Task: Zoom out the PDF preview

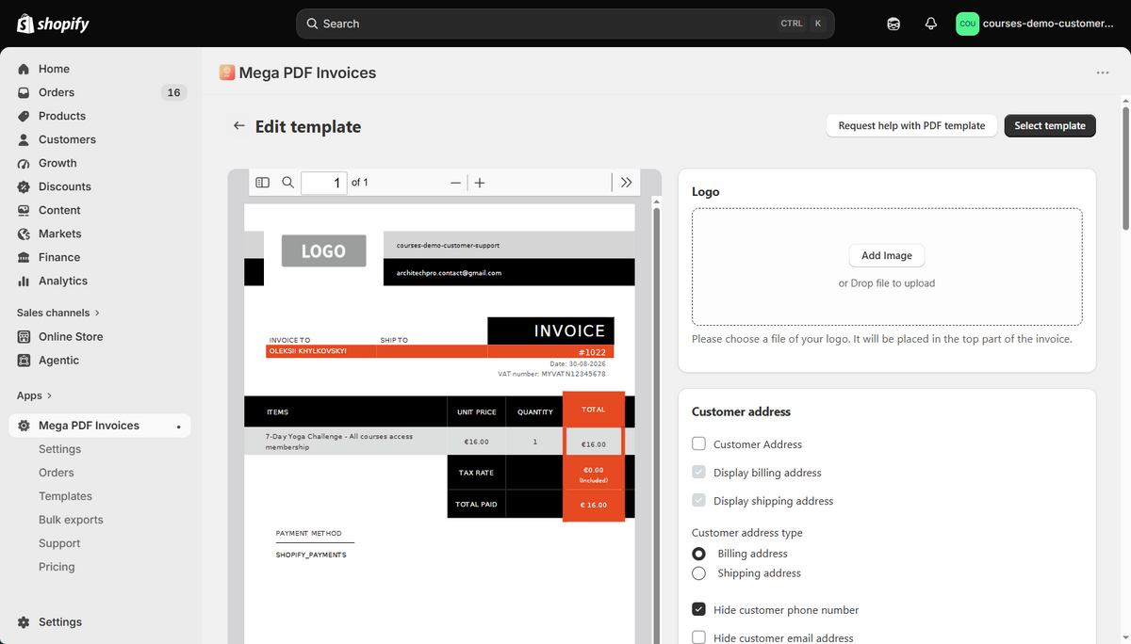Action: [x=455, y=183]
